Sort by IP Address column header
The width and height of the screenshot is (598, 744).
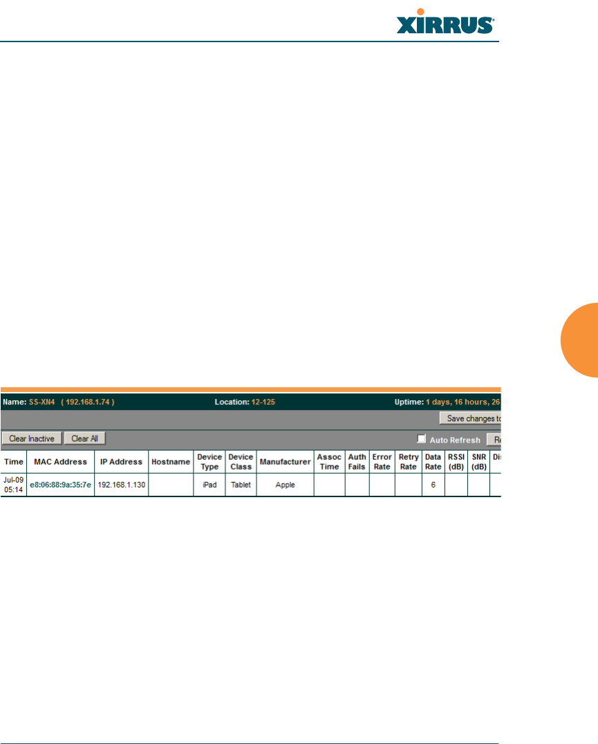pyautogui.click(x=121, y=462)
